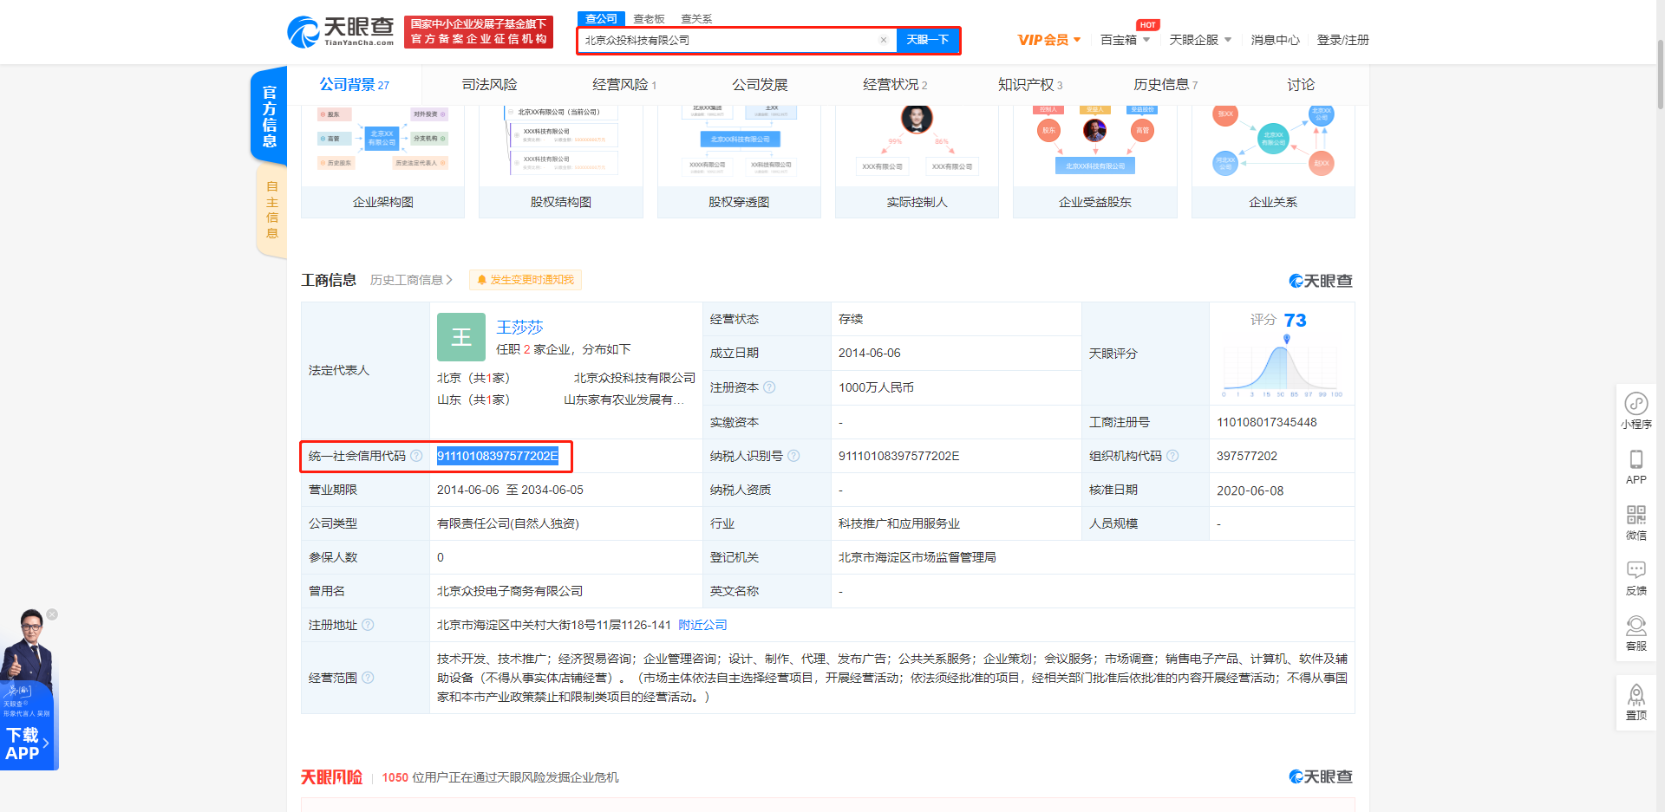Select the 历史信息 tab
The image size is (1665, 812).
click(1165, 84)
